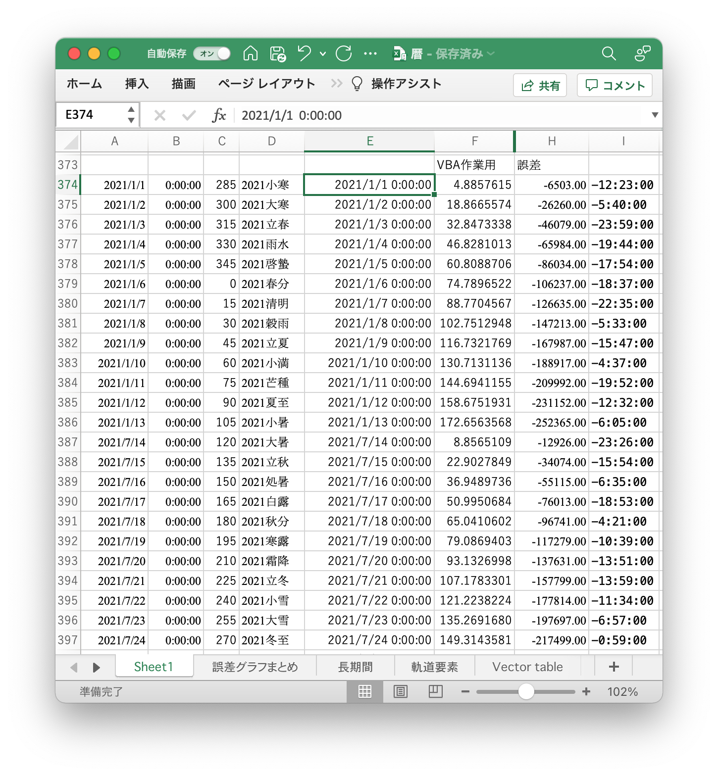Click the Name Box stepper arrows

pos(131,115)
